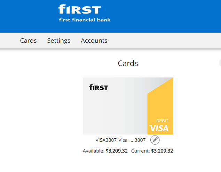This screenshot has height=172, width=221.
Task: Click the Current balance $3,209.32 amount
Action: tap(162, 151)
